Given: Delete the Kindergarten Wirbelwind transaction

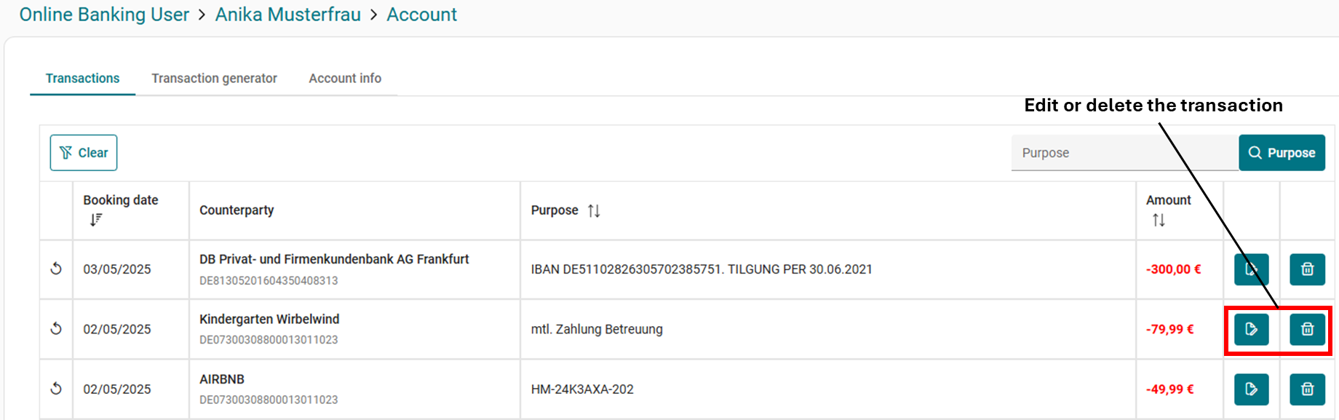Looking at the screenshot, I should click(1307, 330).
